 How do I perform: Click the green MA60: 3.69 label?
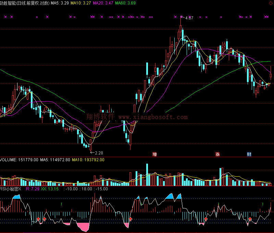pyautogui.click(x=125, y=3)
